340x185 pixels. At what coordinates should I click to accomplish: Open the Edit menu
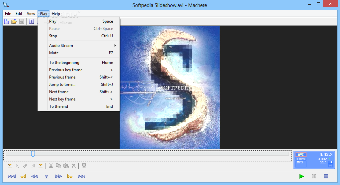[x=19, y=14]
